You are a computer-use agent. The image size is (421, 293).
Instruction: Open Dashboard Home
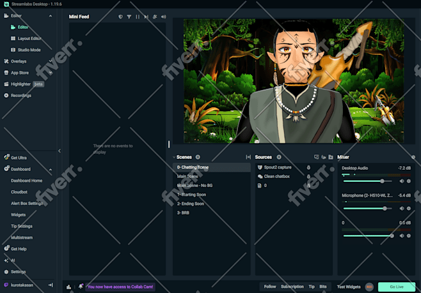point(27,181)
